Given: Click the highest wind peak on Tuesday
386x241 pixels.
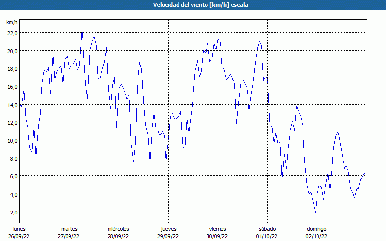Looking at the screenshot, I should 82,29.
